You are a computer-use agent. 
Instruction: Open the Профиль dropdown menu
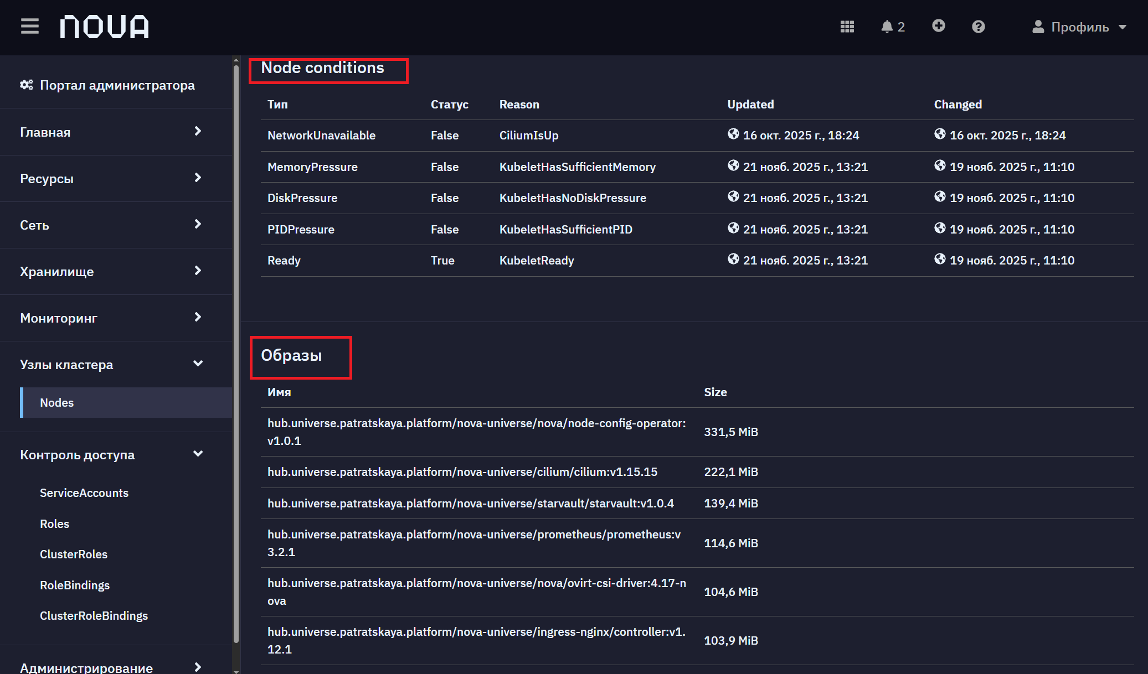click(1079, 27)
